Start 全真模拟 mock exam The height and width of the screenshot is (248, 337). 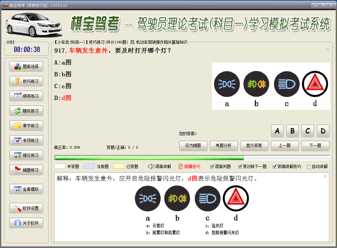(x=26, y=189)
